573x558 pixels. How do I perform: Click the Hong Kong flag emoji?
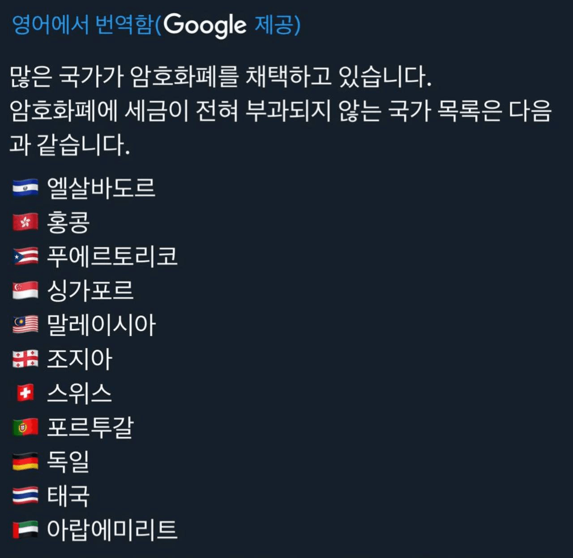(26, 222)
